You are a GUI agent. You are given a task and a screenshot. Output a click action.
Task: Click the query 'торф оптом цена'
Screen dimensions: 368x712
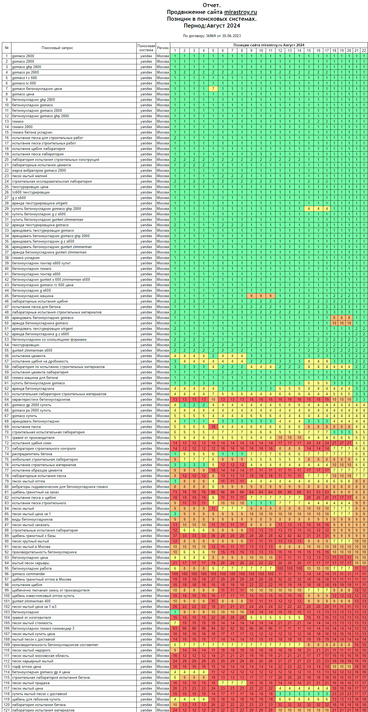(26, 667)
